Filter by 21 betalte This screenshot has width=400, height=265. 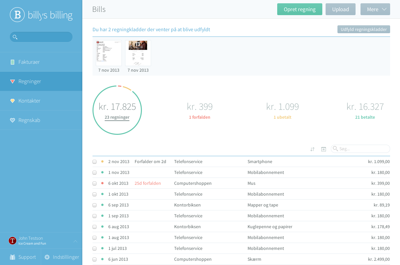pyautogui.click(x=365, y=117)
